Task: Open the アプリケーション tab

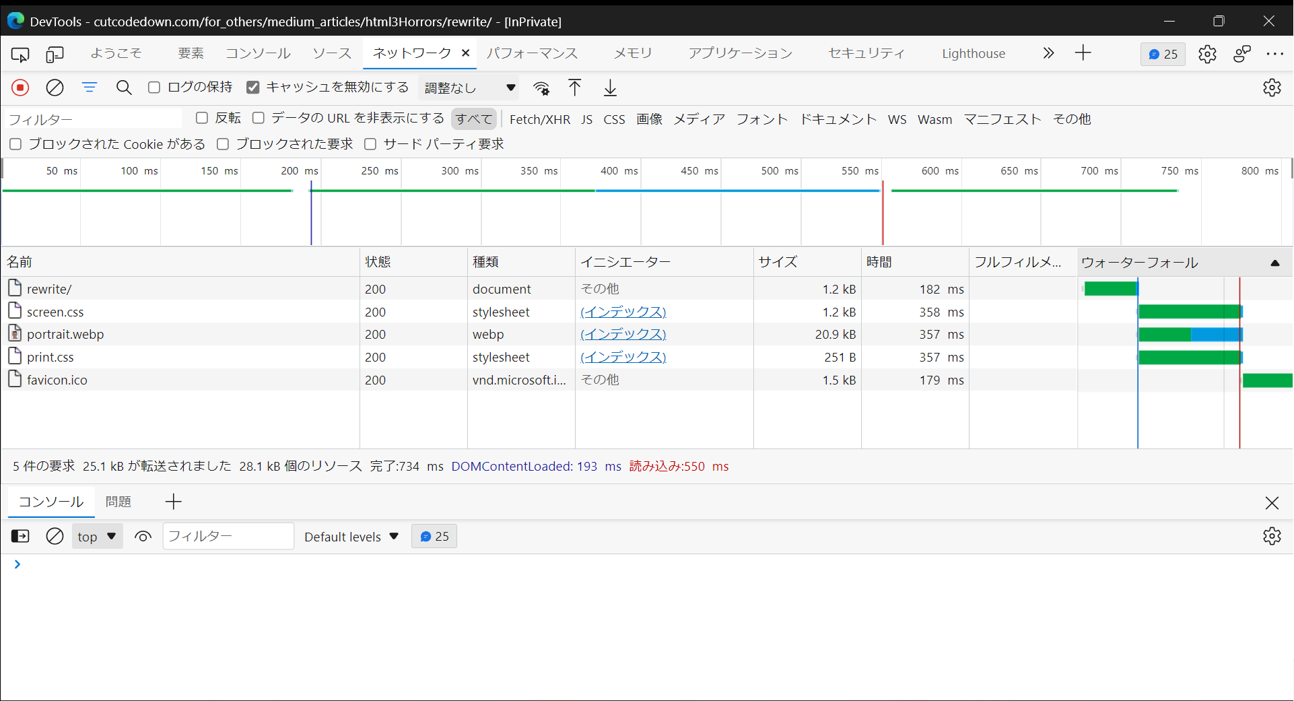Action: (x=740, y=53)
